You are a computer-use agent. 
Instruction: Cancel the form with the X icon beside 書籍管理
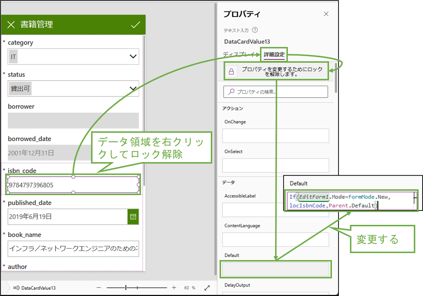[11, 25]
